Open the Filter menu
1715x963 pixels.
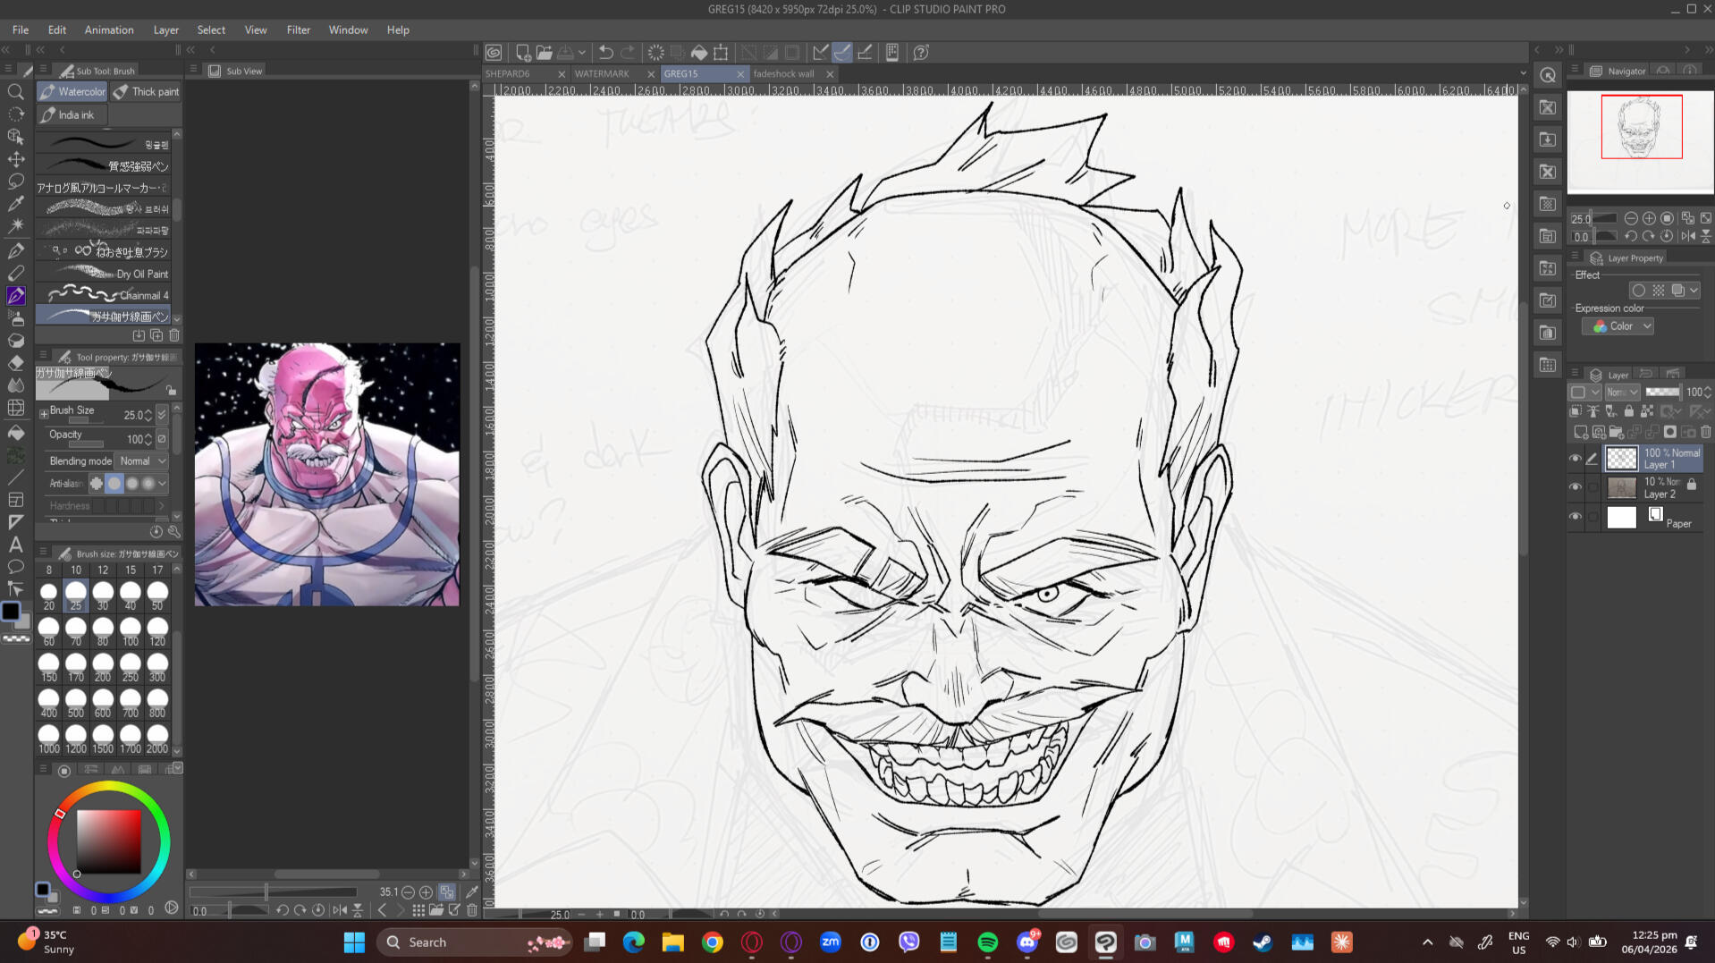pyautogui.click(x=298, y=30)
